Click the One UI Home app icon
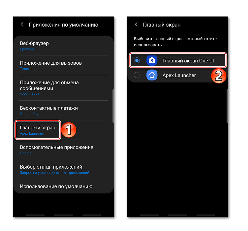This screenshot has height=231, width=248. pyautogui.click(x=152, y=60)
